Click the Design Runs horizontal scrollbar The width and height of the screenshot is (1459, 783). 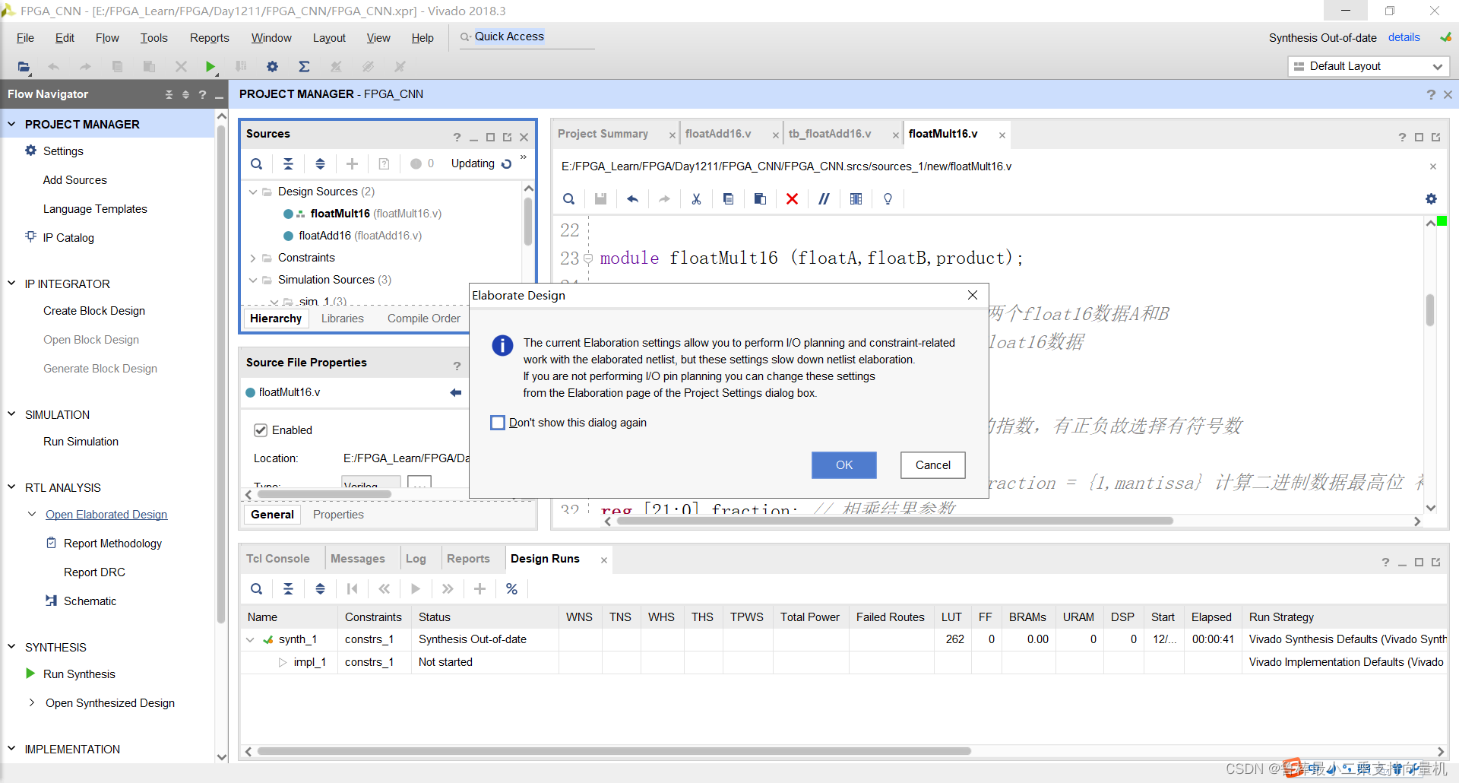coord(613,751)
